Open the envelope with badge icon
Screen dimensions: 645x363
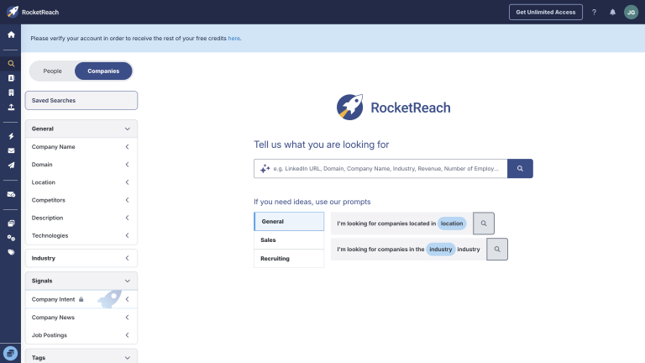click(x=11, y=194)
